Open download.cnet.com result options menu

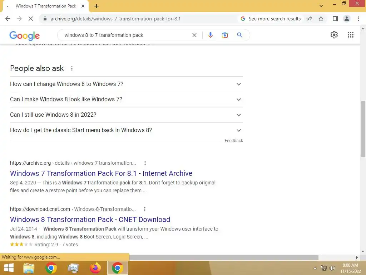click(145, 209)
